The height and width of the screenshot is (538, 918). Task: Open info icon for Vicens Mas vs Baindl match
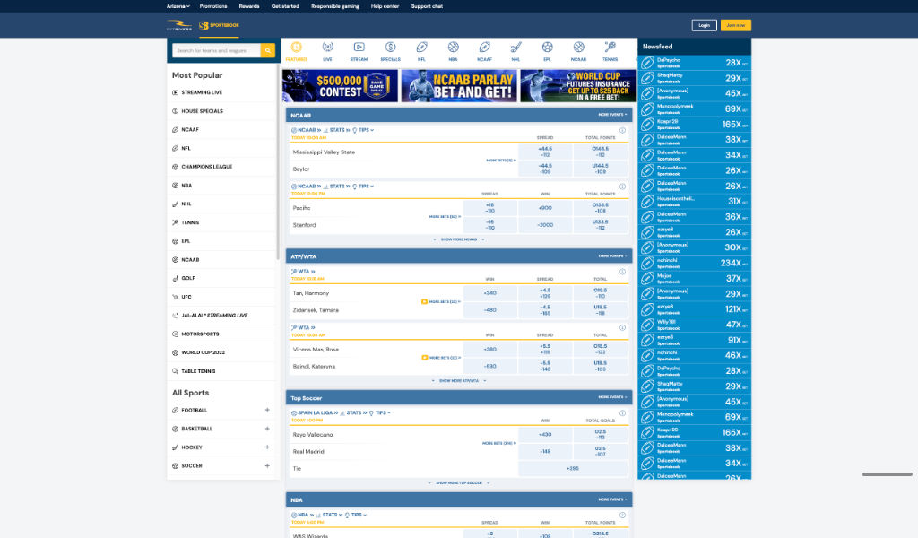coord(622,328)
